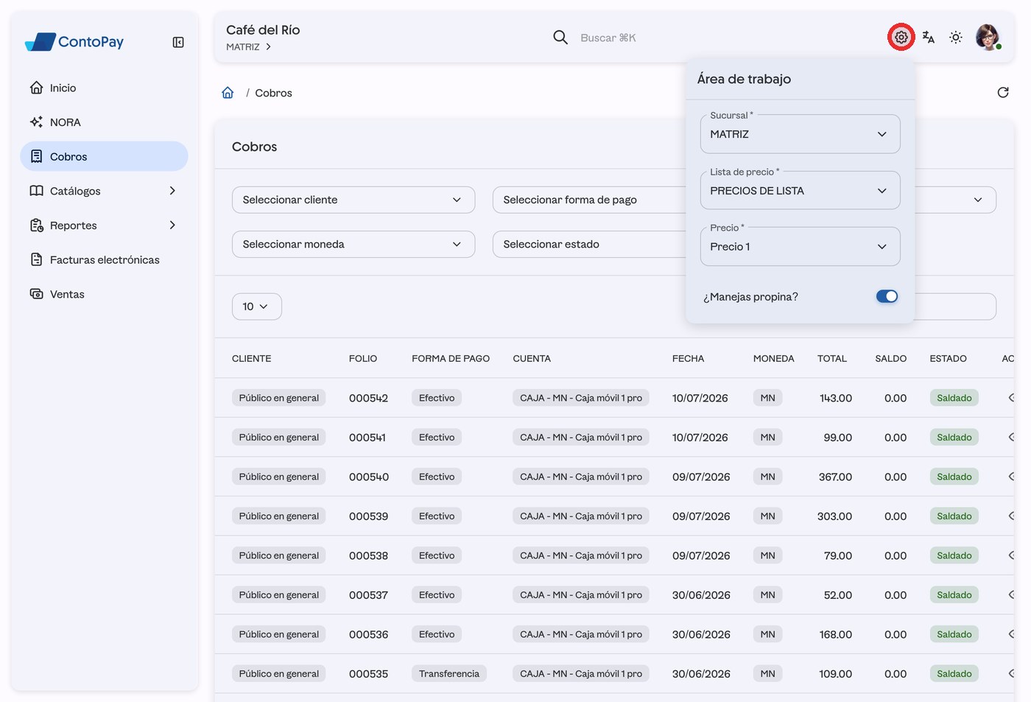Click the Cuenta tag for folio 000537

(x=581, y=595)
